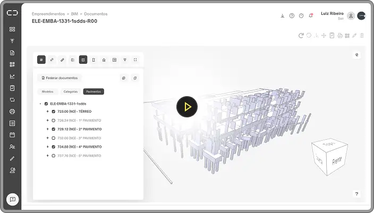Uncheck the 723.00 TÉRREO floor checkbox
The height and width of the screenshot is (213, 374).
tap(54, 112)
